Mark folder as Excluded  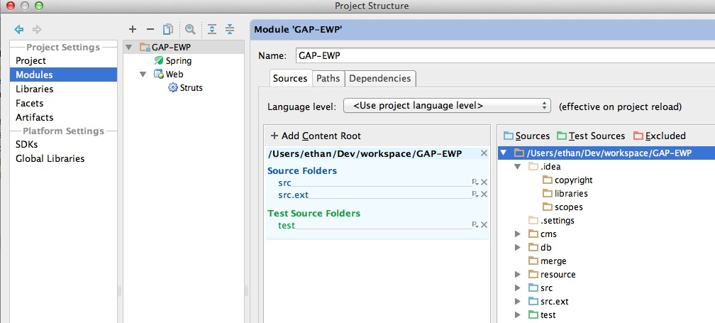coord(660,136)
